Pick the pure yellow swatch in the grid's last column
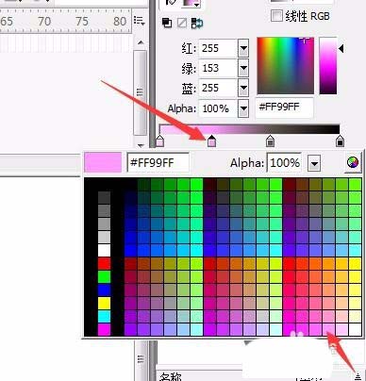This screenshot has height=381, width=366. click(355, 264)
